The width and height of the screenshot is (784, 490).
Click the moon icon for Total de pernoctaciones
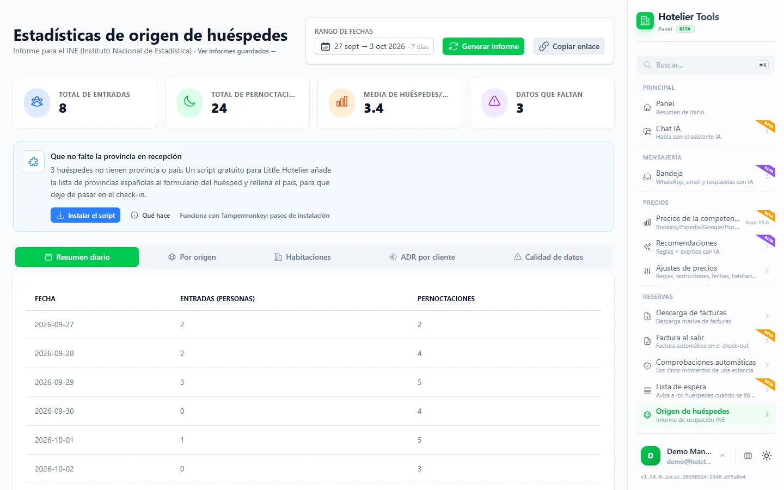189,102
